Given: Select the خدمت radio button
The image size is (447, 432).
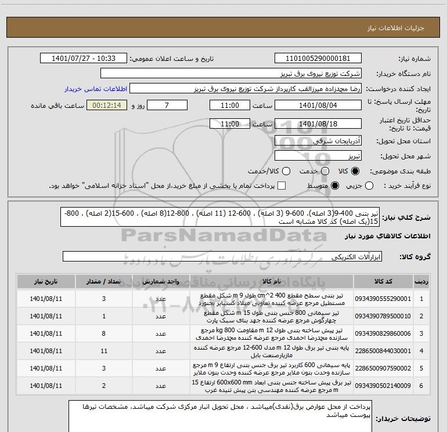Looking at the screenshot, I should coord(325,171).
